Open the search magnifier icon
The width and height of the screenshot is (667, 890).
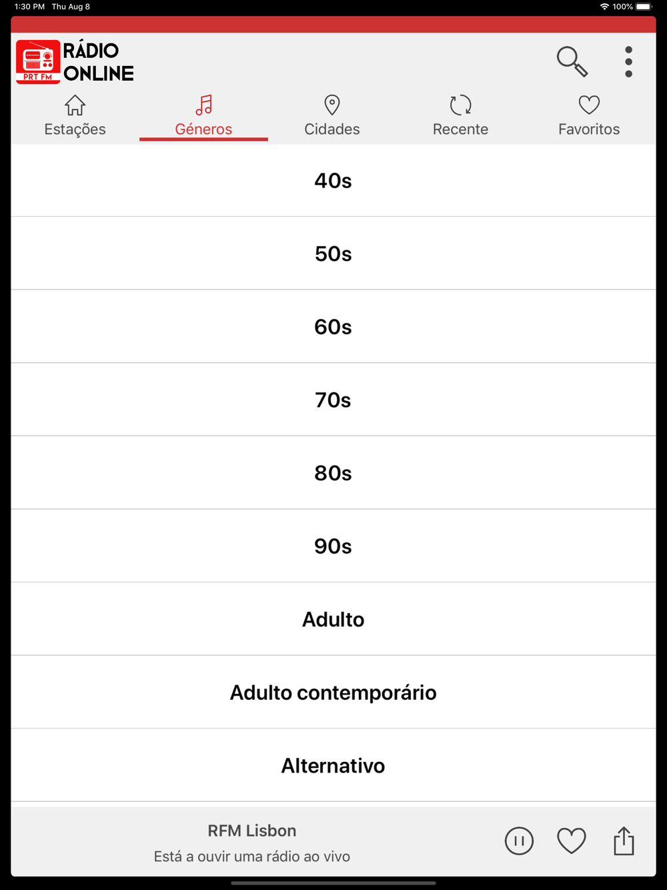572,61
